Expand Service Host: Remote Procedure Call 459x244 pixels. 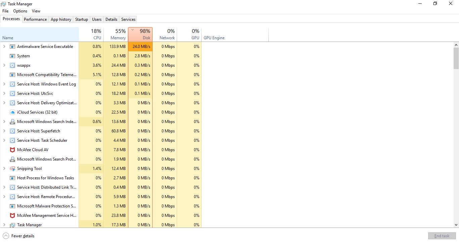(4, 197)
